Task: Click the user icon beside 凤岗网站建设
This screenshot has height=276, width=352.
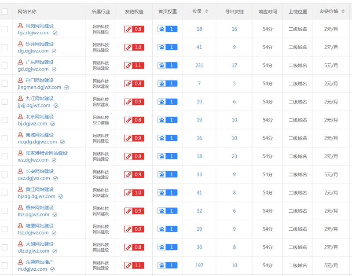Action: 20,26
